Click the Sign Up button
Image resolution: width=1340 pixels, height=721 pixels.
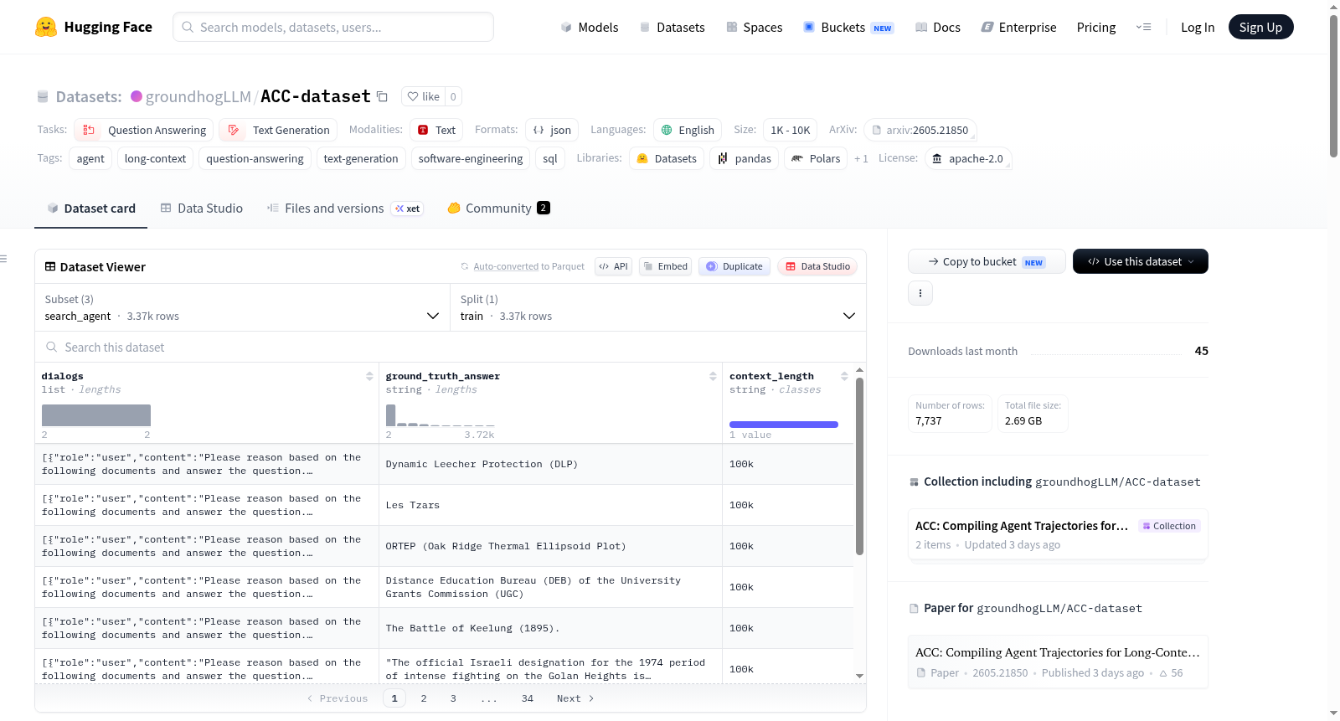pyautogui.click(x=1261, y=27)
